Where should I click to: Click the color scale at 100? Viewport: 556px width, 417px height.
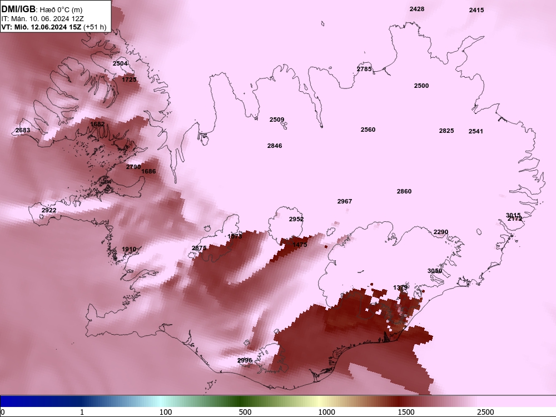[x=166, y=412]
